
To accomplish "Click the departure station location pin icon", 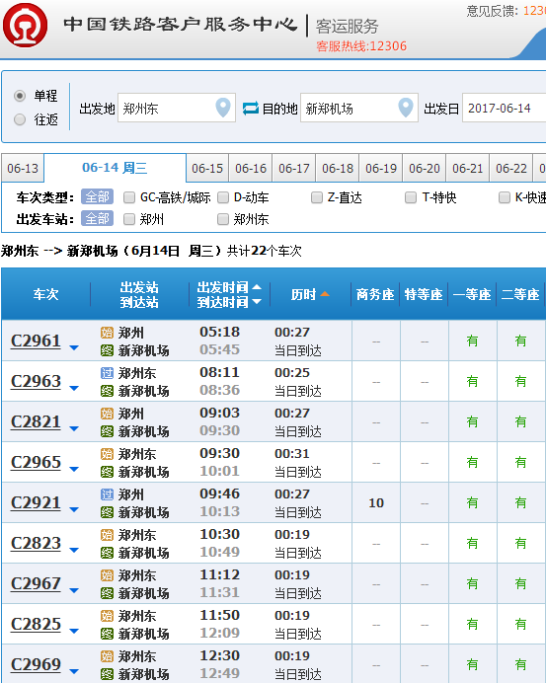I will point(223,108).
